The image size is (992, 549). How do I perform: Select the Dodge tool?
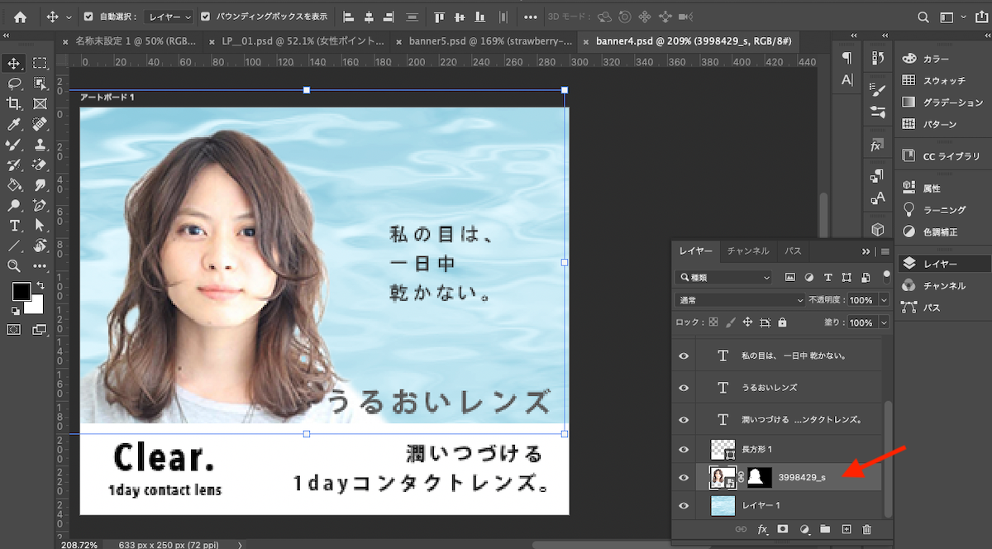click(14, 205)
